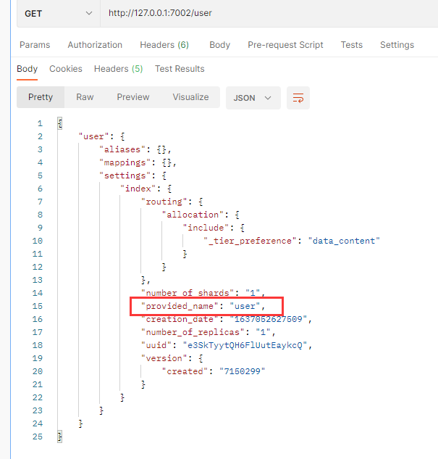The height and width of the screenshot is (459, 438).
Task: Switch to the Params tab
Action: pos(35,45)
